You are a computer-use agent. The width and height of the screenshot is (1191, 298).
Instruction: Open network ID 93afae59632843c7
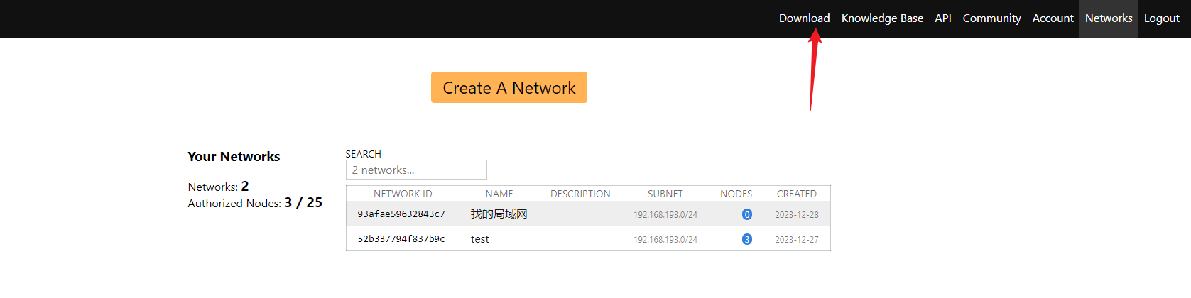point(401,214)
